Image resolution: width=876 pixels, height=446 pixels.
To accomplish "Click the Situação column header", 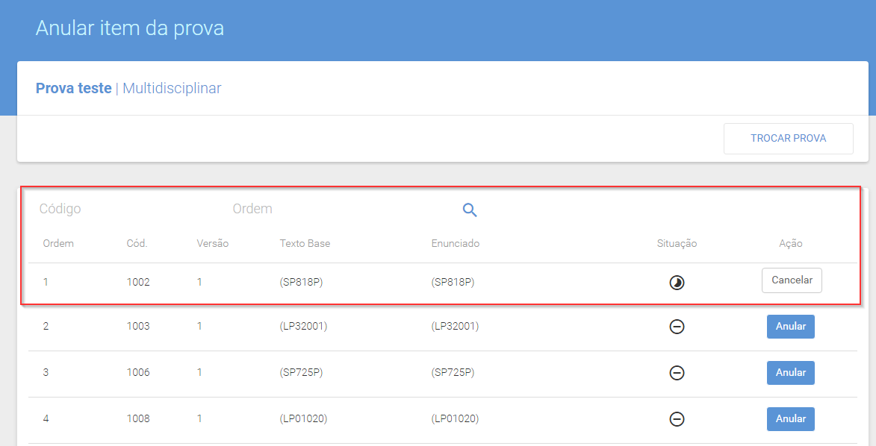I will [x=677, y=243].
